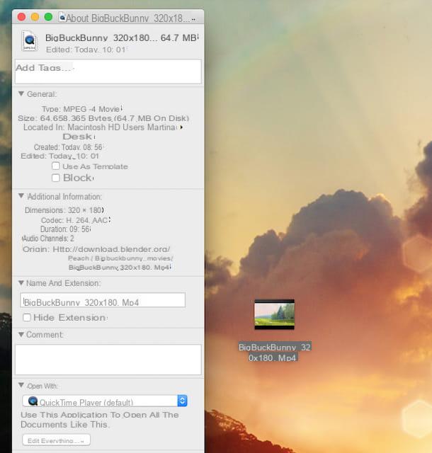Click into the Add Tags field
The image size is (432, 453).
pyautogui.click(x=108, y=71)
